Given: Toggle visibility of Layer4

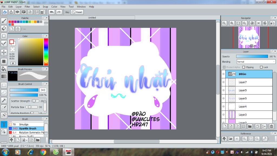Looking at the screenshot, I should coord(223,106).
